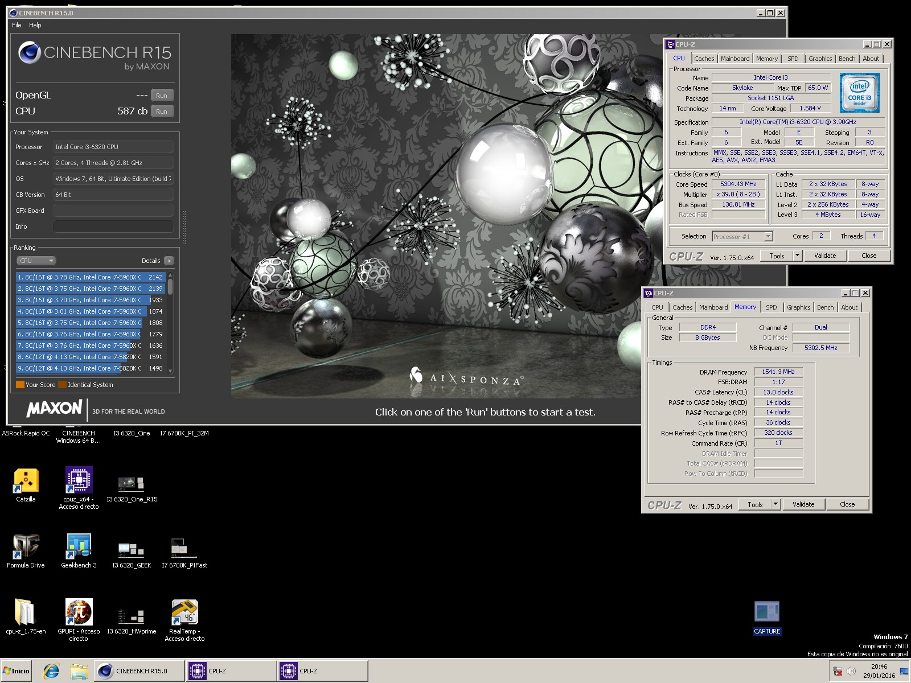Click the network icon in system tray
The width and height of the screenshot is (911, 683).
click(x=837, y=672)
